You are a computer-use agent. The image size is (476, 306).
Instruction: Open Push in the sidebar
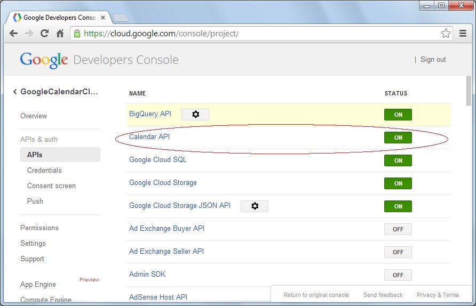[35, 201]
